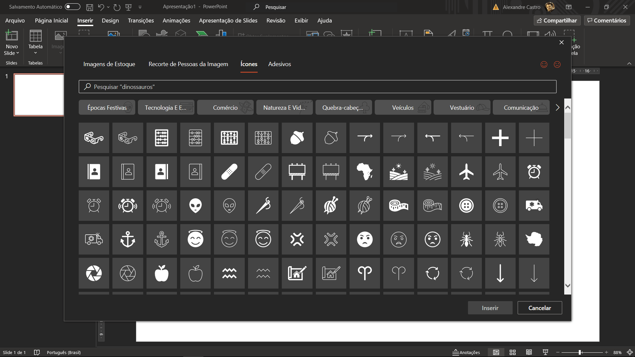Select the ant icon

tap(466, 239)
